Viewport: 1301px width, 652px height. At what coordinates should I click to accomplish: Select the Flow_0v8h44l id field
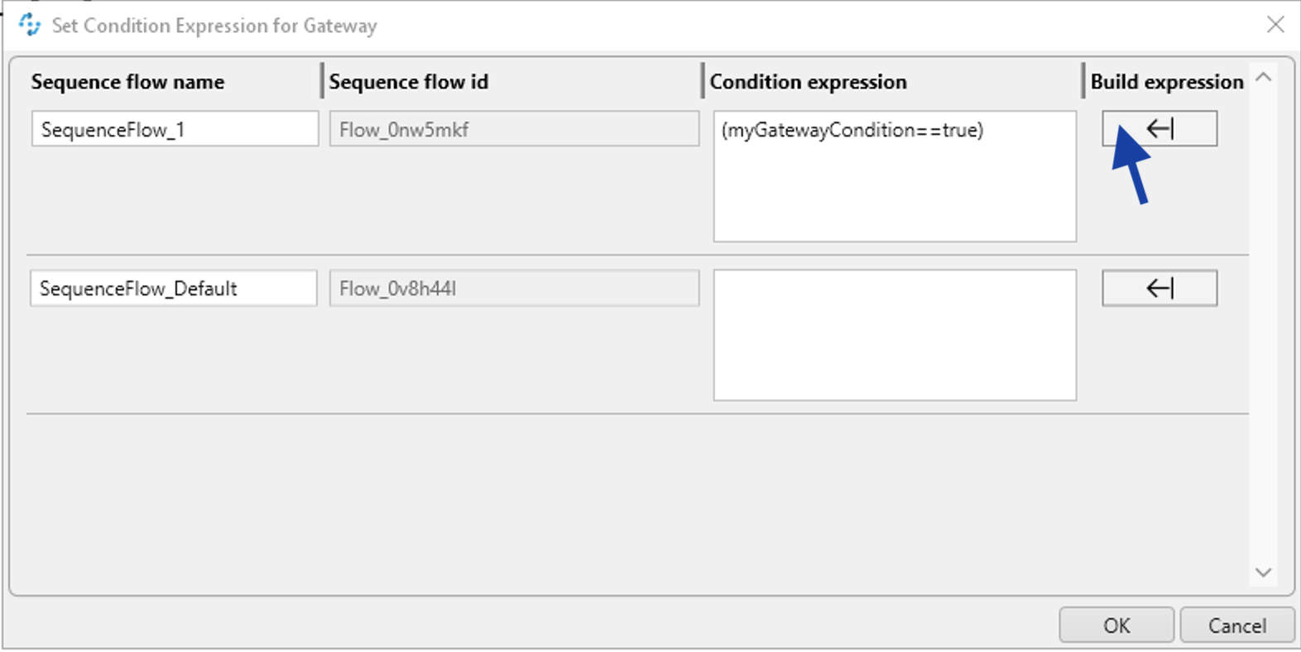pyautogui.click(x=514, y=288)
